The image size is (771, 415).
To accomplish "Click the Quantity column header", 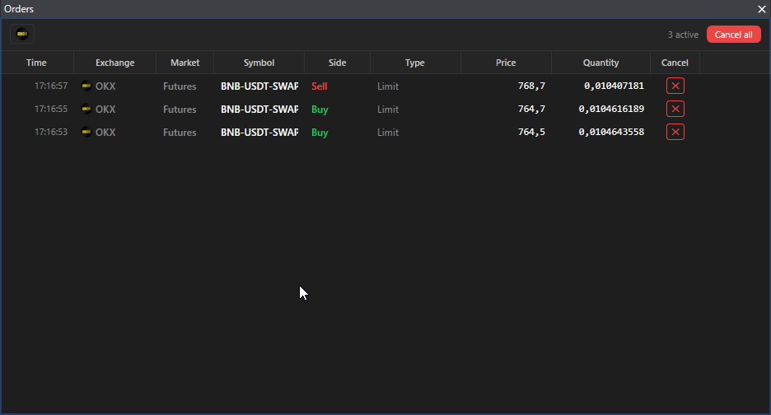I will click(600, 63).
